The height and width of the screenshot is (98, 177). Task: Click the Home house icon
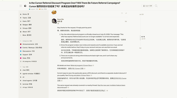(x=21, y=14)
